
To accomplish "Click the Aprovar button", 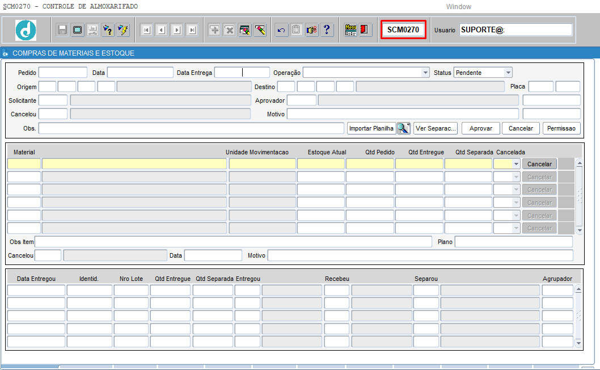I will [x=481, y=128].
